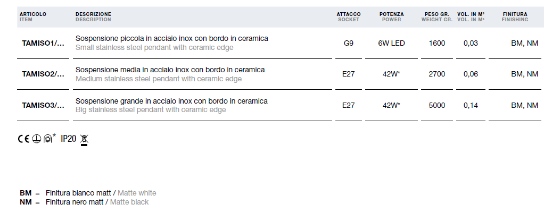This screenshot has width=544, height=221.
Task: Click the BM matte white legend entry
Action: [88, 193]
